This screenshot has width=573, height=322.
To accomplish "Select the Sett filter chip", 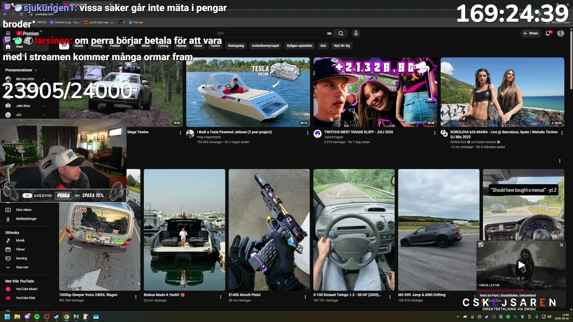I will point(323,46).
